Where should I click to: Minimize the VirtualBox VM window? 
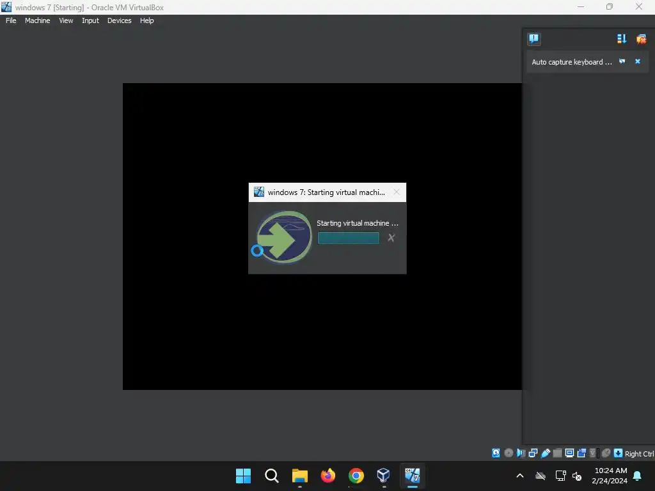point(581,7)
